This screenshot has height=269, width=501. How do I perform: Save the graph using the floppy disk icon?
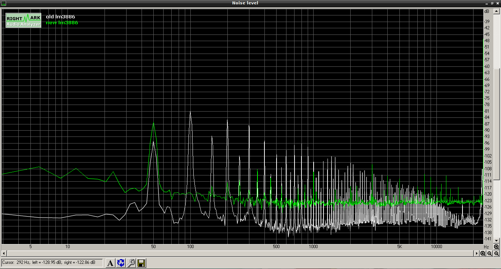(141, 263)
